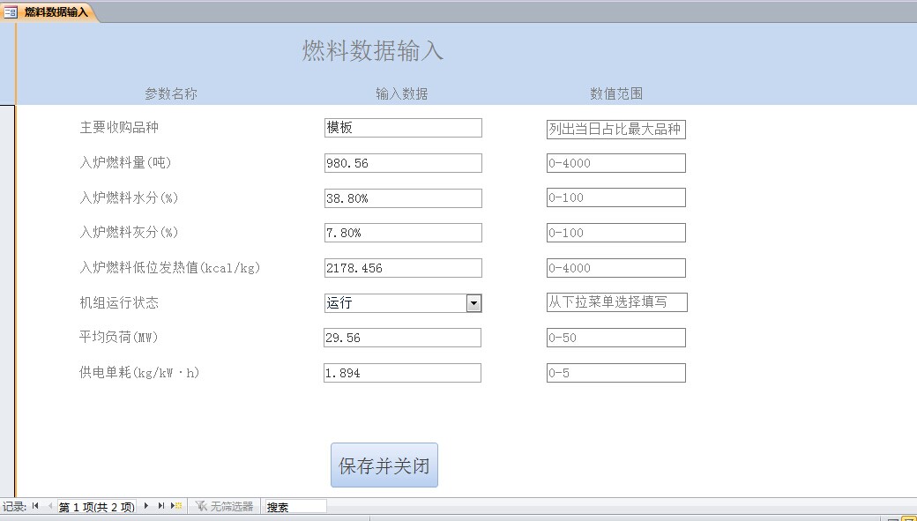Go to the next record
Screen dimensions: 917x521
[146, 506]
